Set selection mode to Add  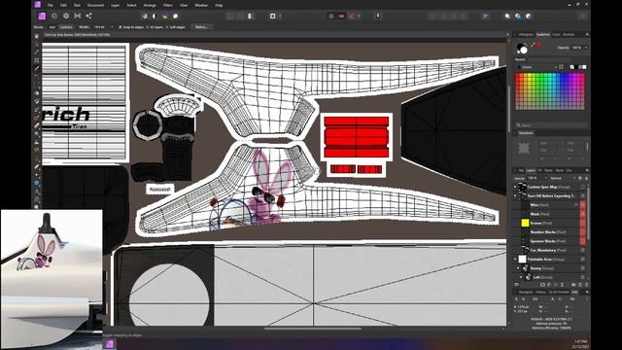tap(52, 27)
